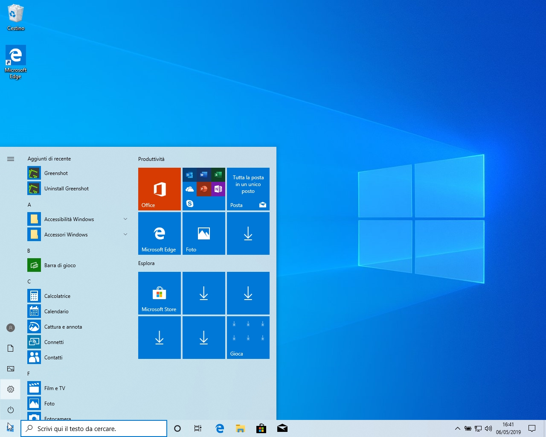Viewport: 546px width, 437px height.
Task: Click the network icon in system tray
Action: 478,428
